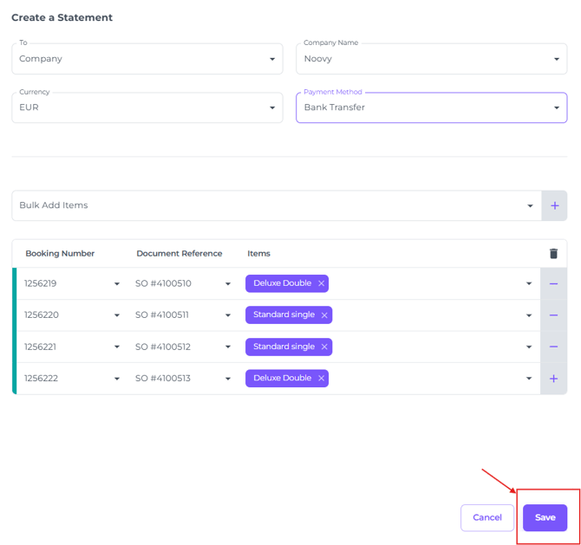581x545 pixels.
Task: Click plus icon next to Bulk Add Items
Action: [554, 205]
